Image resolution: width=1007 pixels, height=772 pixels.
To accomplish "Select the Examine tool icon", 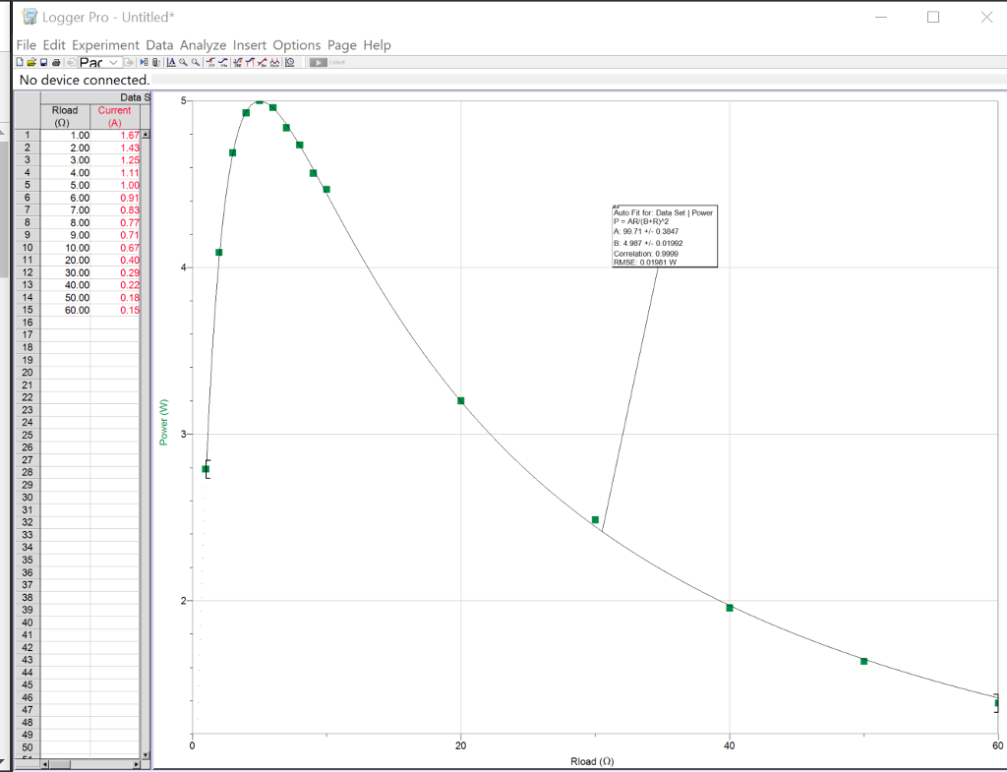I will tap(209, 63).
